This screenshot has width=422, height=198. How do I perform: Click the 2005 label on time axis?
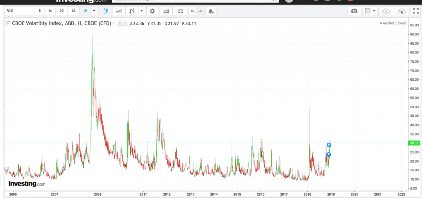tap(13, 194)
